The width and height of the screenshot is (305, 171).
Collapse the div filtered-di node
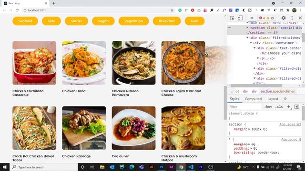[x=254, y=78]
